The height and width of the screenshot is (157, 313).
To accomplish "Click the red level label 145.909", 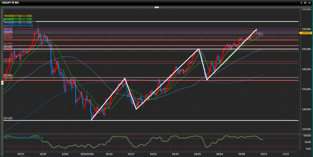I will pyautogui.click(x=8, y=43).
